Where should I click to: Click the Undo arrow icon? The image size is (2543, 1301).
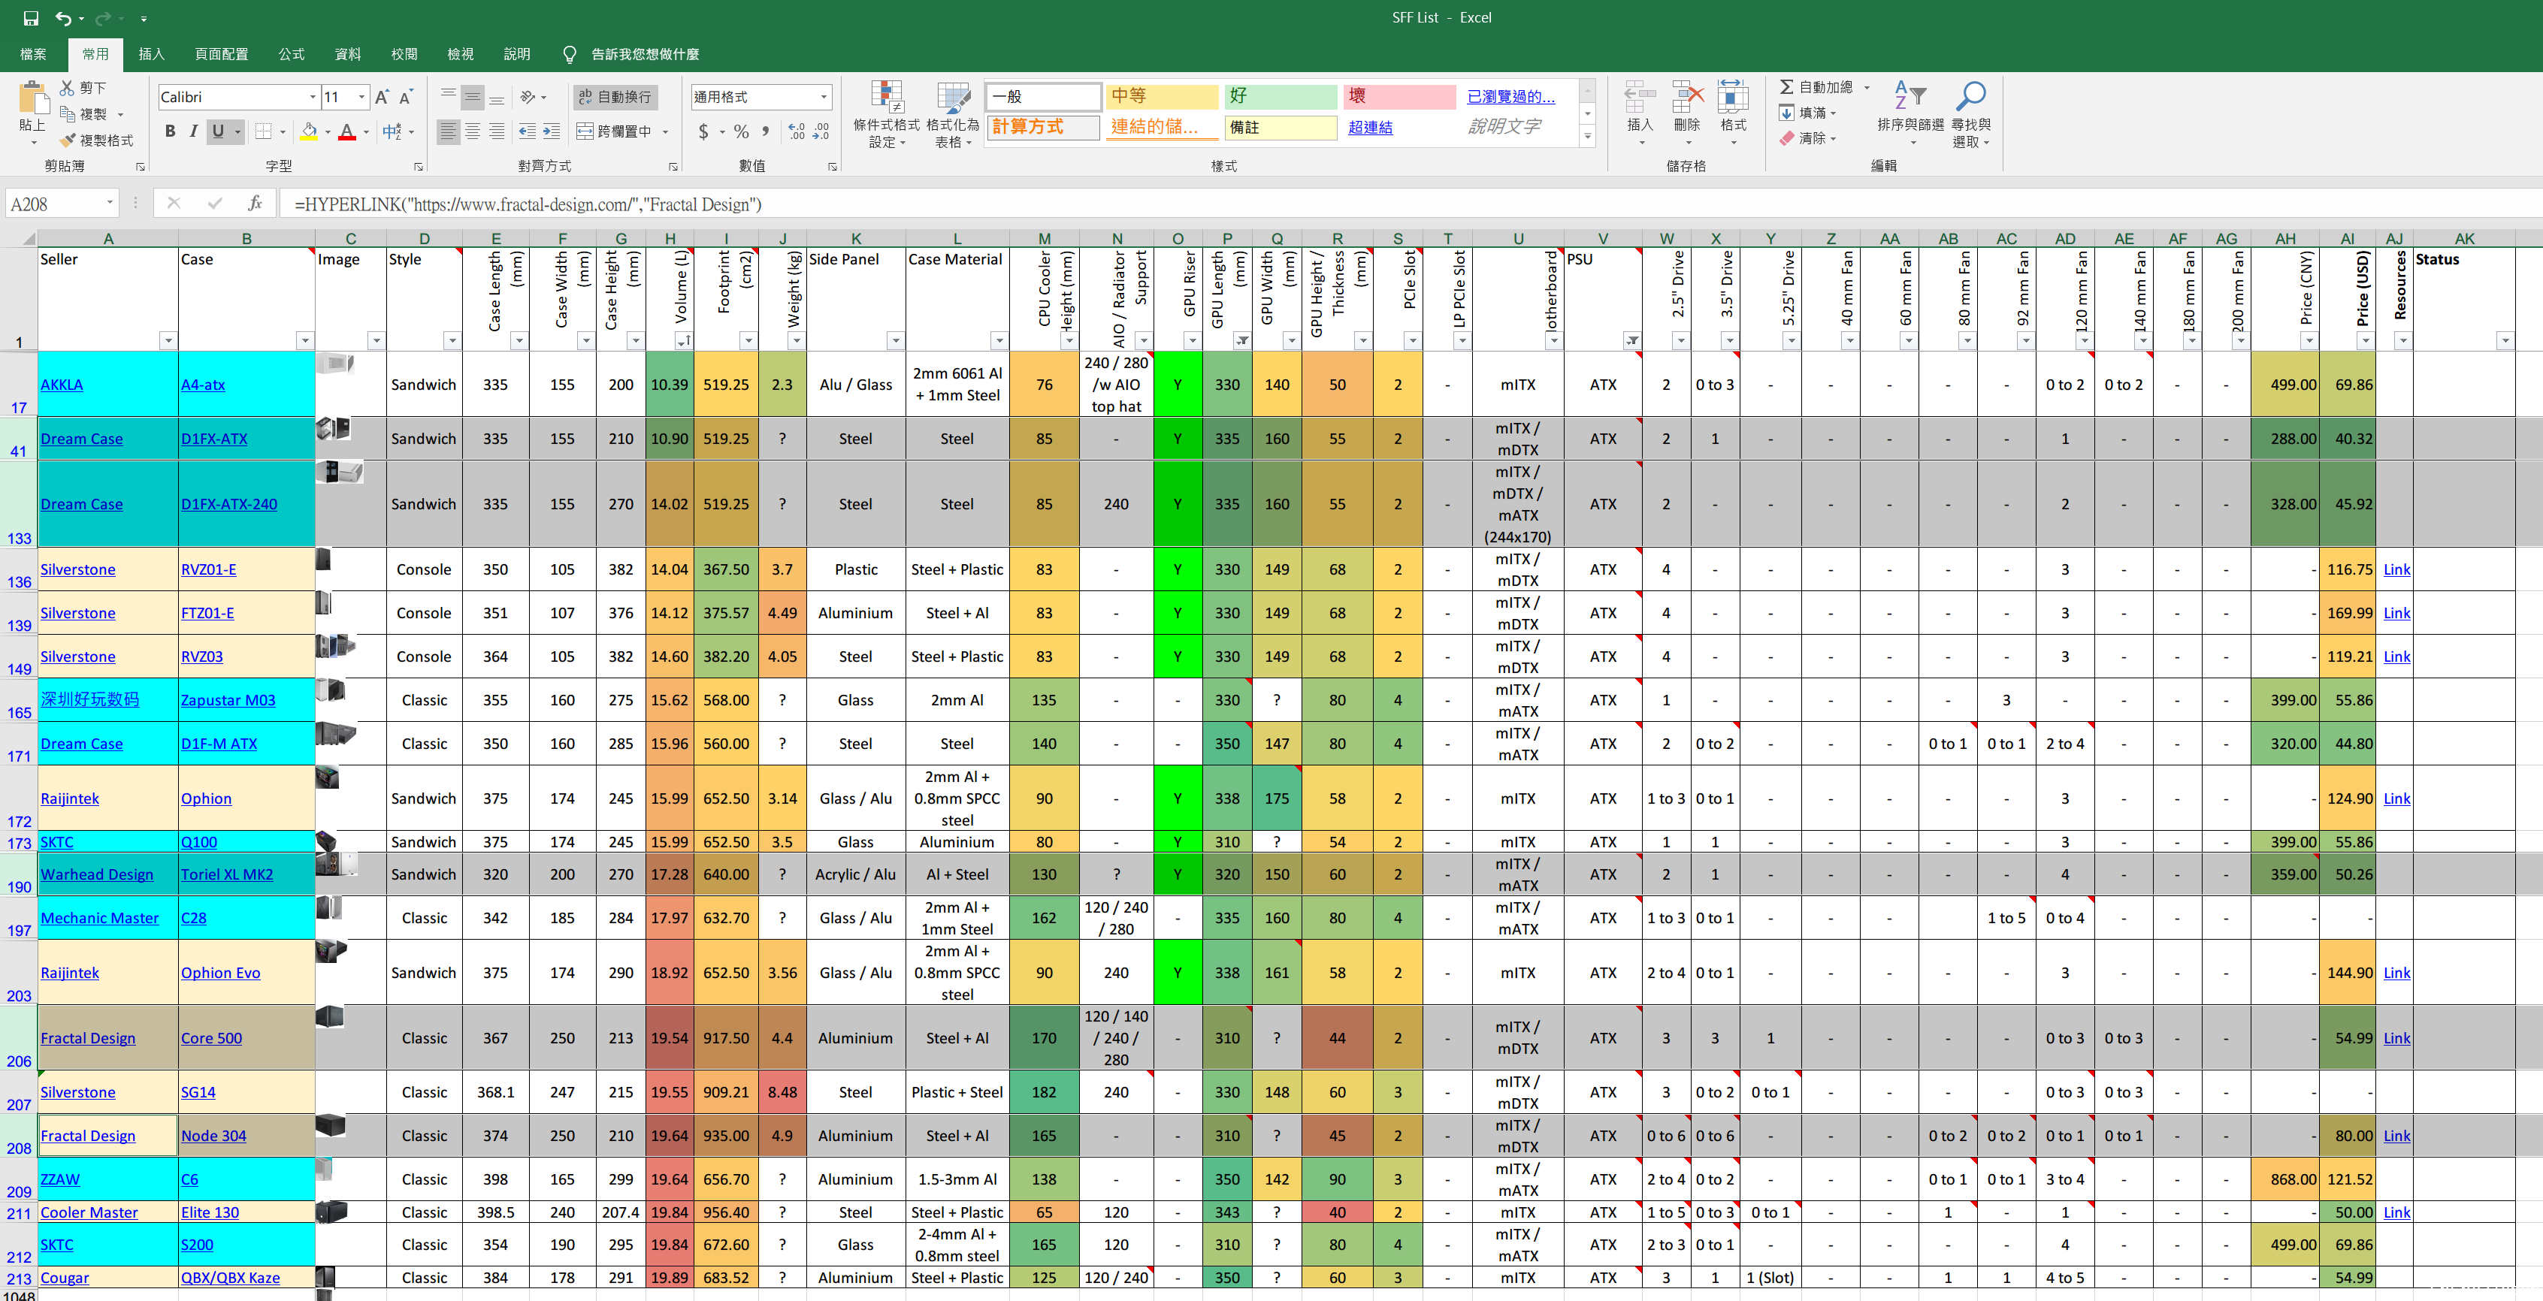63,18
